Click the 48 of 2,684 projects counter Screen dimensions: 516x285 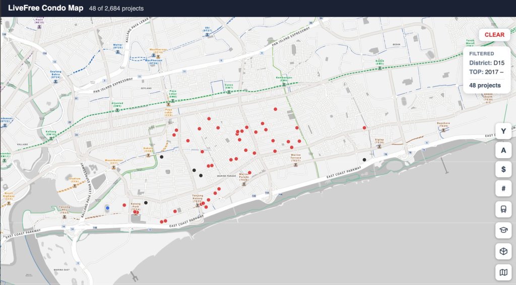pos(116,9)
